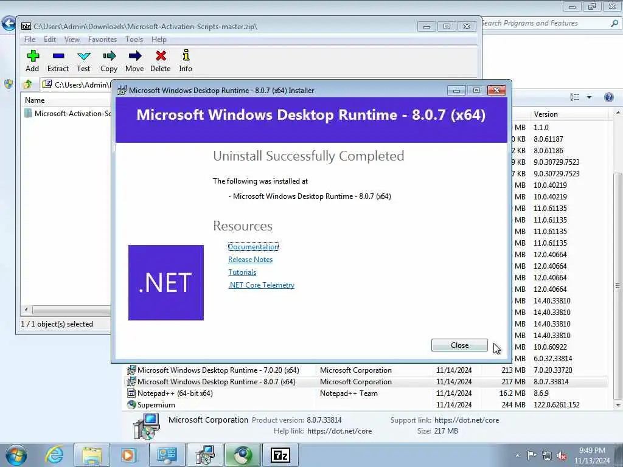Click the .NET logo image in installer
Viewport: 623px width, 467px height.
166,282
